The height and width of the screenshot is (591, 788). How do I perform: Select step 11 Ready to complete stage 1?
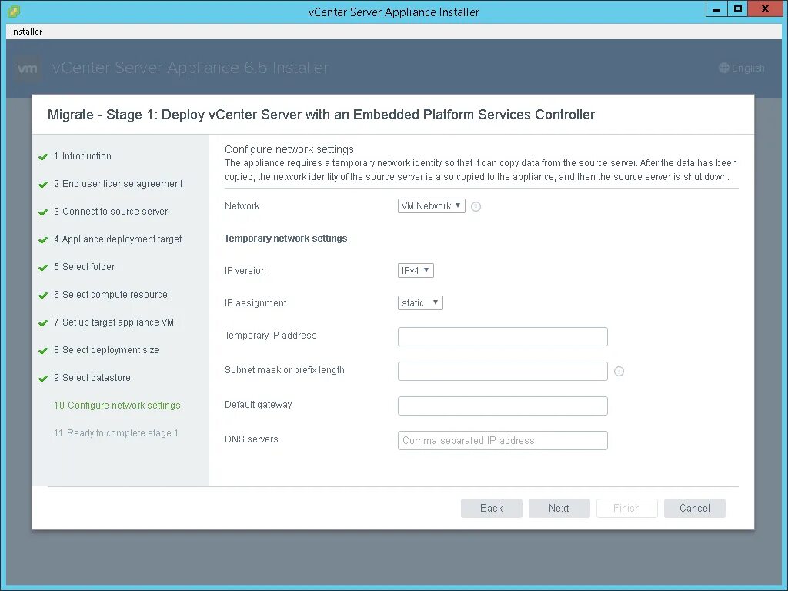(116, 433)
